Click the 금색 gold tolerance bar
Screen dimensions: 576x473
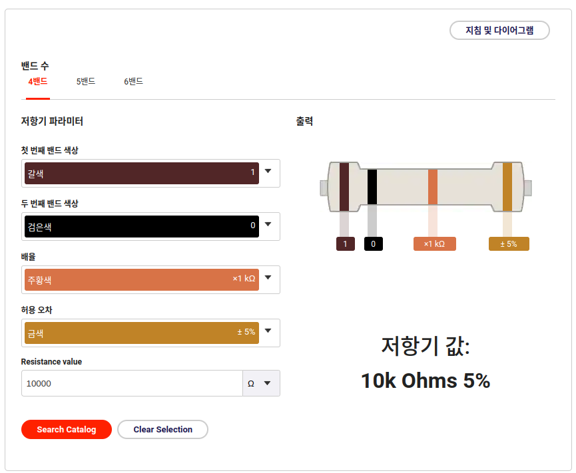pyautogui.click(x=142, y=333)
